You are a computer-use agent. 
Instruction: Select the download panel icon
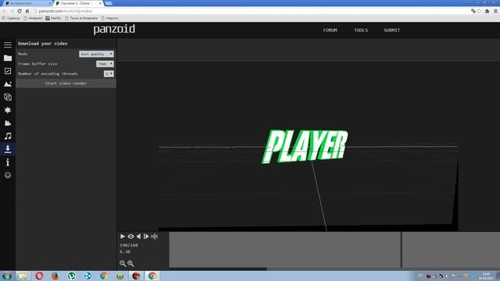pos(8,149)
